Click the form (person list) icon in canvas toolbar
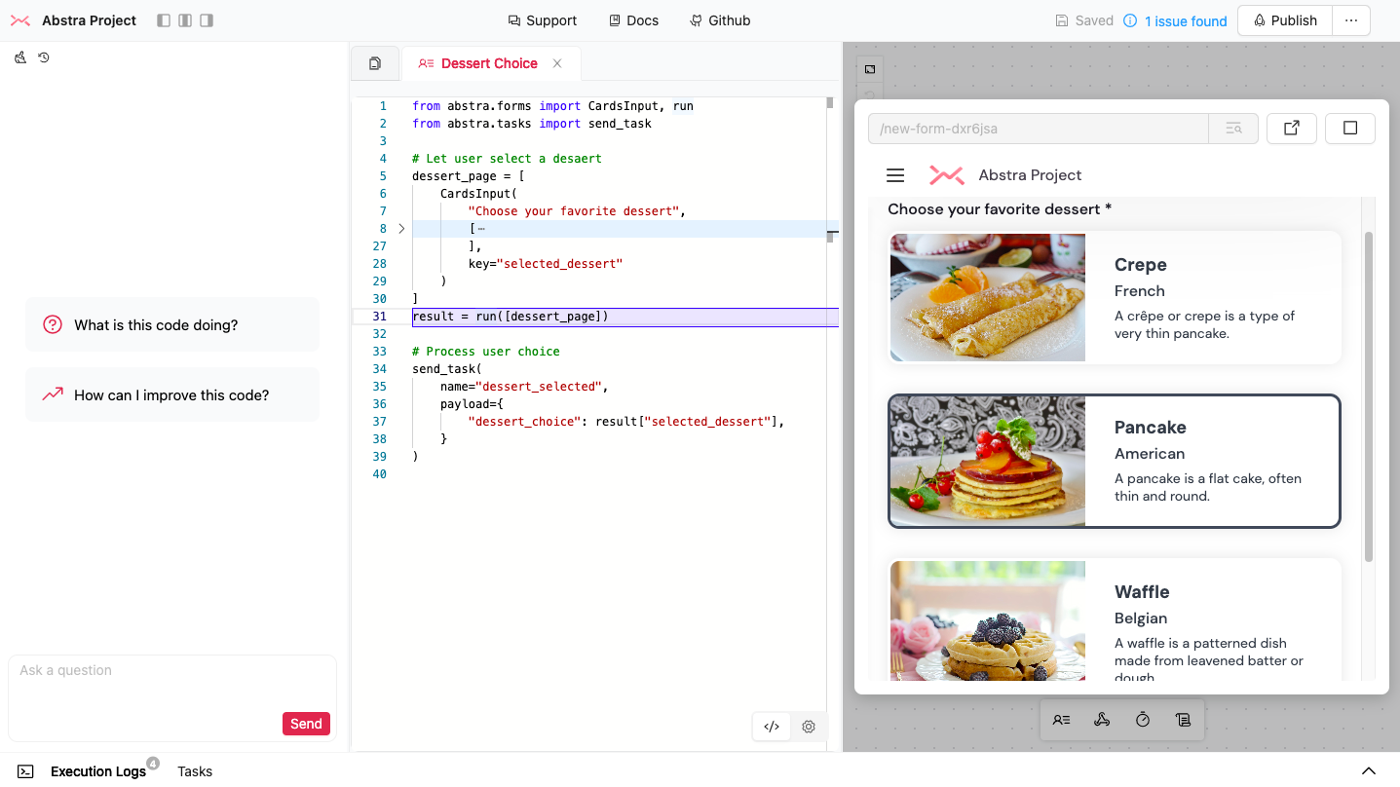The height and width of the screenshot is (787, 1400). (x=1061, y=720)
